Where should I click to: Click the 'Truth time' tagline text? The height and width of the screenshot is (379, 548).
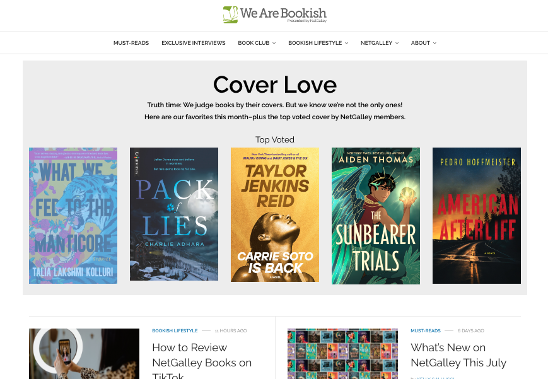tap(275, 105)
